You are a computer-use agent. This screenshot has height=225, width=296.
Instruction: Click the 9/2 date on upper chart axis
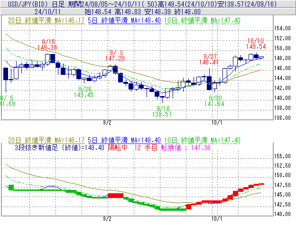(107, 123)
